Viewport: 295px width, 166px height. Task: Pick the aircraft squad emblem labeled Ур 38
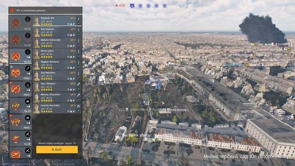(x=16, y=138)
